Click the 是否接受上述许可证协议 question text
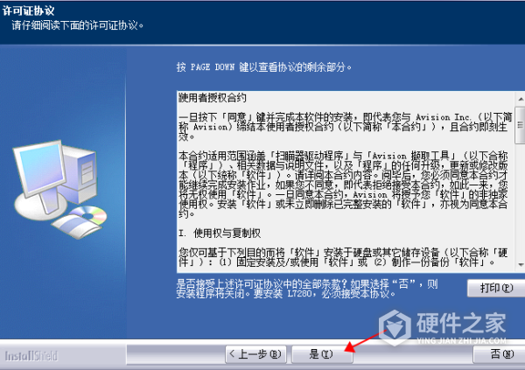The width and height of the screenshot is (525, 370). tap(307, 289)
